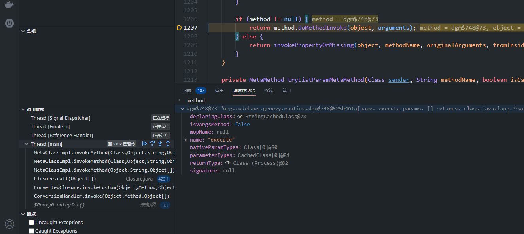Click eye icon next to declaringClass
Image resolution: width=524 pixels, height=234 pixels.
(240, 117)
